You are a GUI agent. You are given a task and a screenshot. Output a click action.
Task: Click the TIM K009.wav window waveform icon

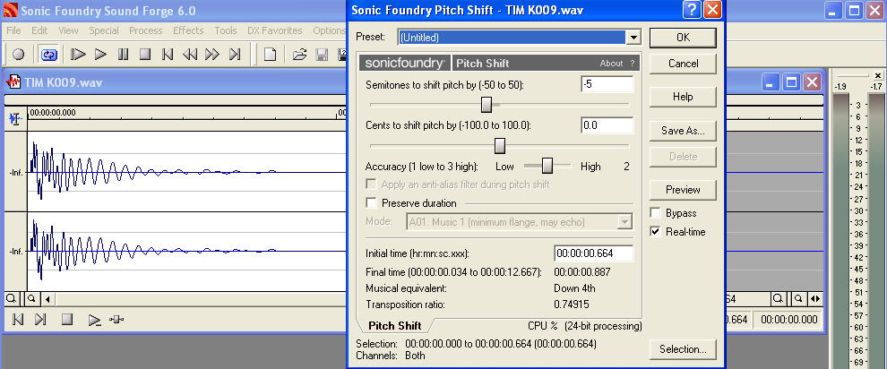[x=13, y=83]
